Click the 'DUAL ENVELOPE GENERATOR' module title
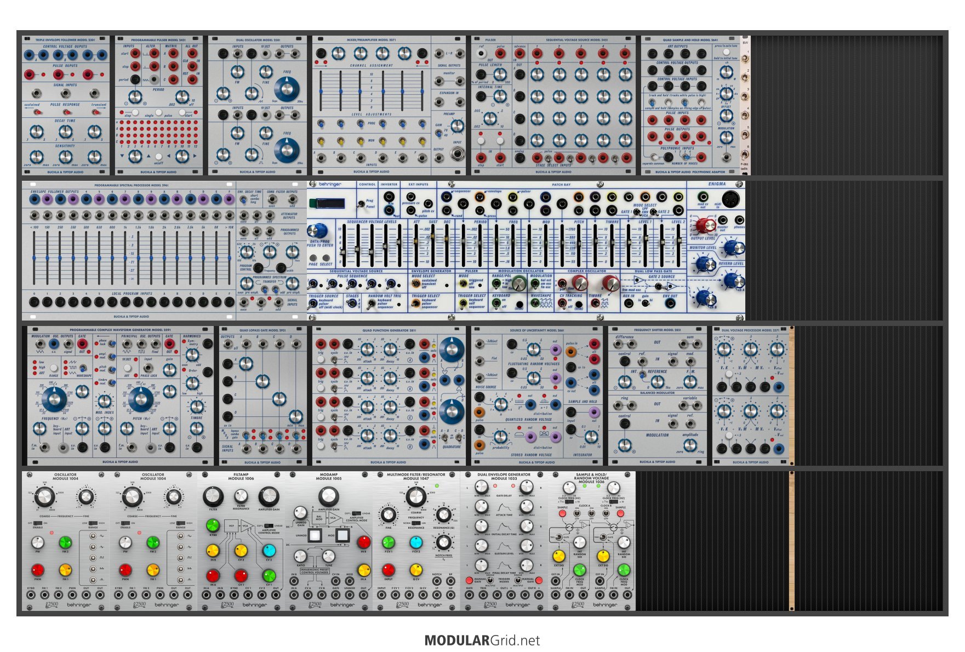This screenshot has width=965, height=652. pyautogui.click(x=504, y=474)
